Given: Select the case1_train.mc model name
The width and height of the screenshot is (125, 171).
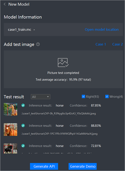Looking at the screenshot, I should (19, 29).
